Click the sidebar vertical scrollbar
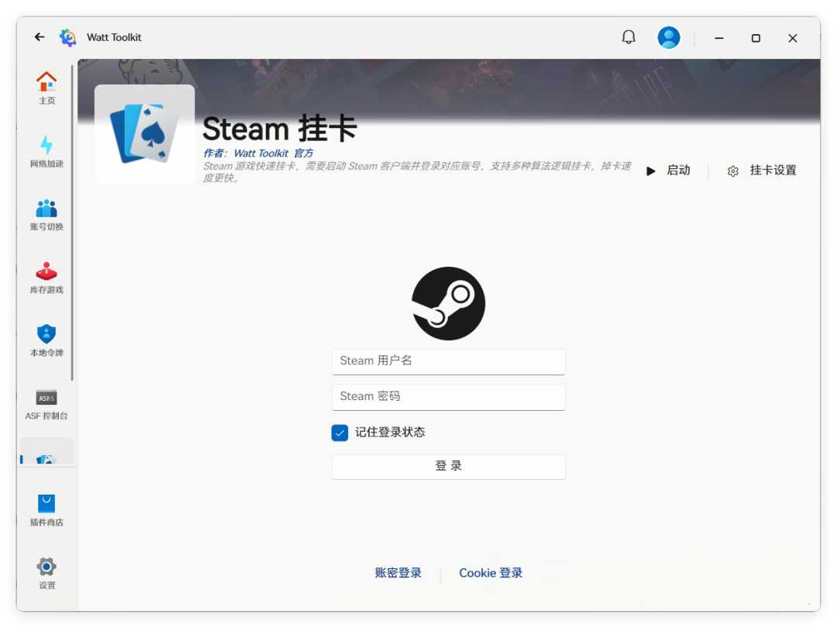 [x=72, y=223]
